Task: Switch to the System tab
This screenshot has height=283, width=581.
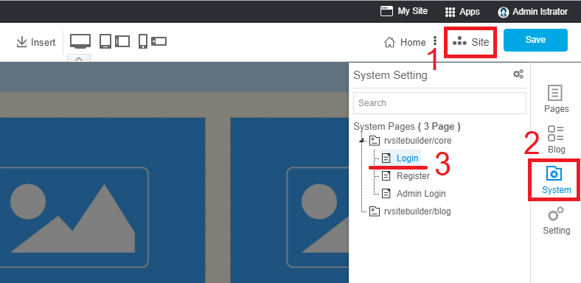Action: 556,180
